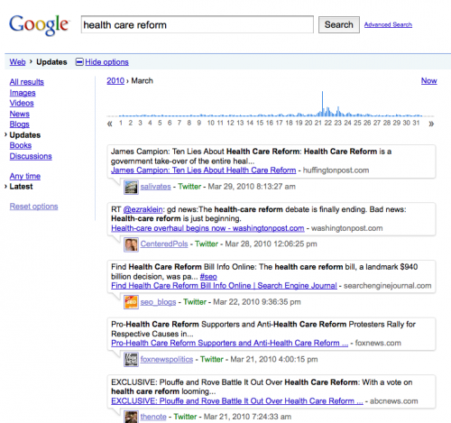Choose Any time filter

pos(25,176)
